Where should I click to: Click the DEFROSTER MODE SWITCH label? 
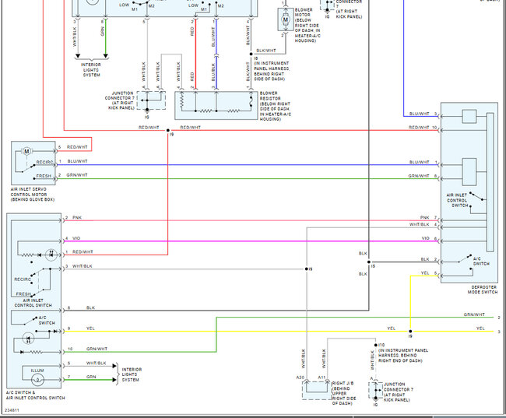[x=483, y=290]
